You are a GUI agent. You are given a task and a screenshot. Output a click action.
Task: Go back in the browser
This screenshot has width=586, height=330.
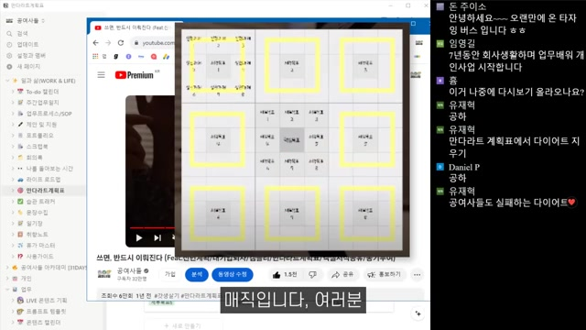[95, 43]
